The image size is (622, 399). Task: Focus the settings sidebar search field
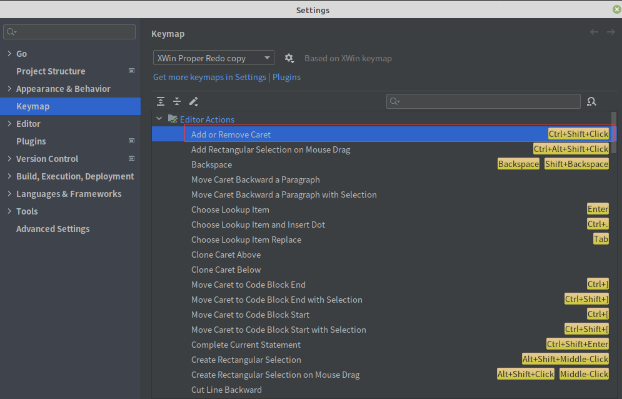tap(69, 32)
